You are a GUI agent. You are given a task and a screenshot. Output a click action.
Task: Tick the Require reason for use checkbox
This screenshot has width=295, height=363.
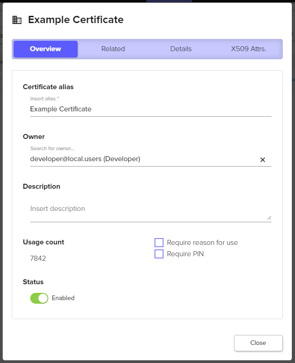[x=159, y=243]
